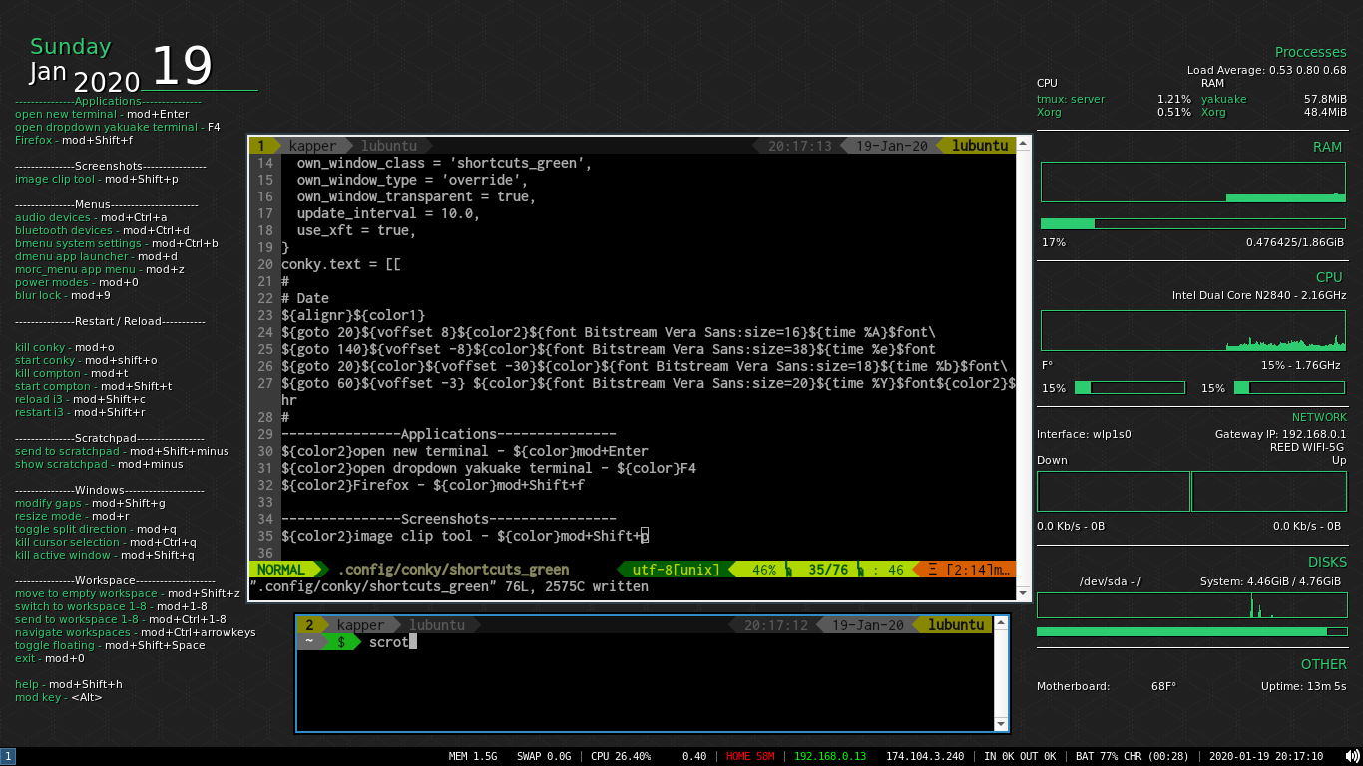Click scroll-up arrow of the scrot terminal window

(x=1002, y=624)
